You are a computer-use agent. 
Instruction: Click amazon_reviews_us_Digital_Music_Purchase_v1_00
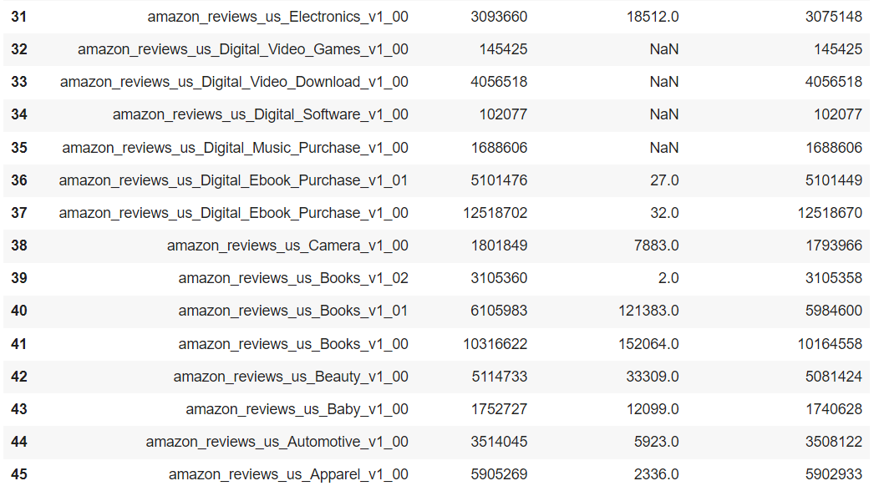point(235,148)
